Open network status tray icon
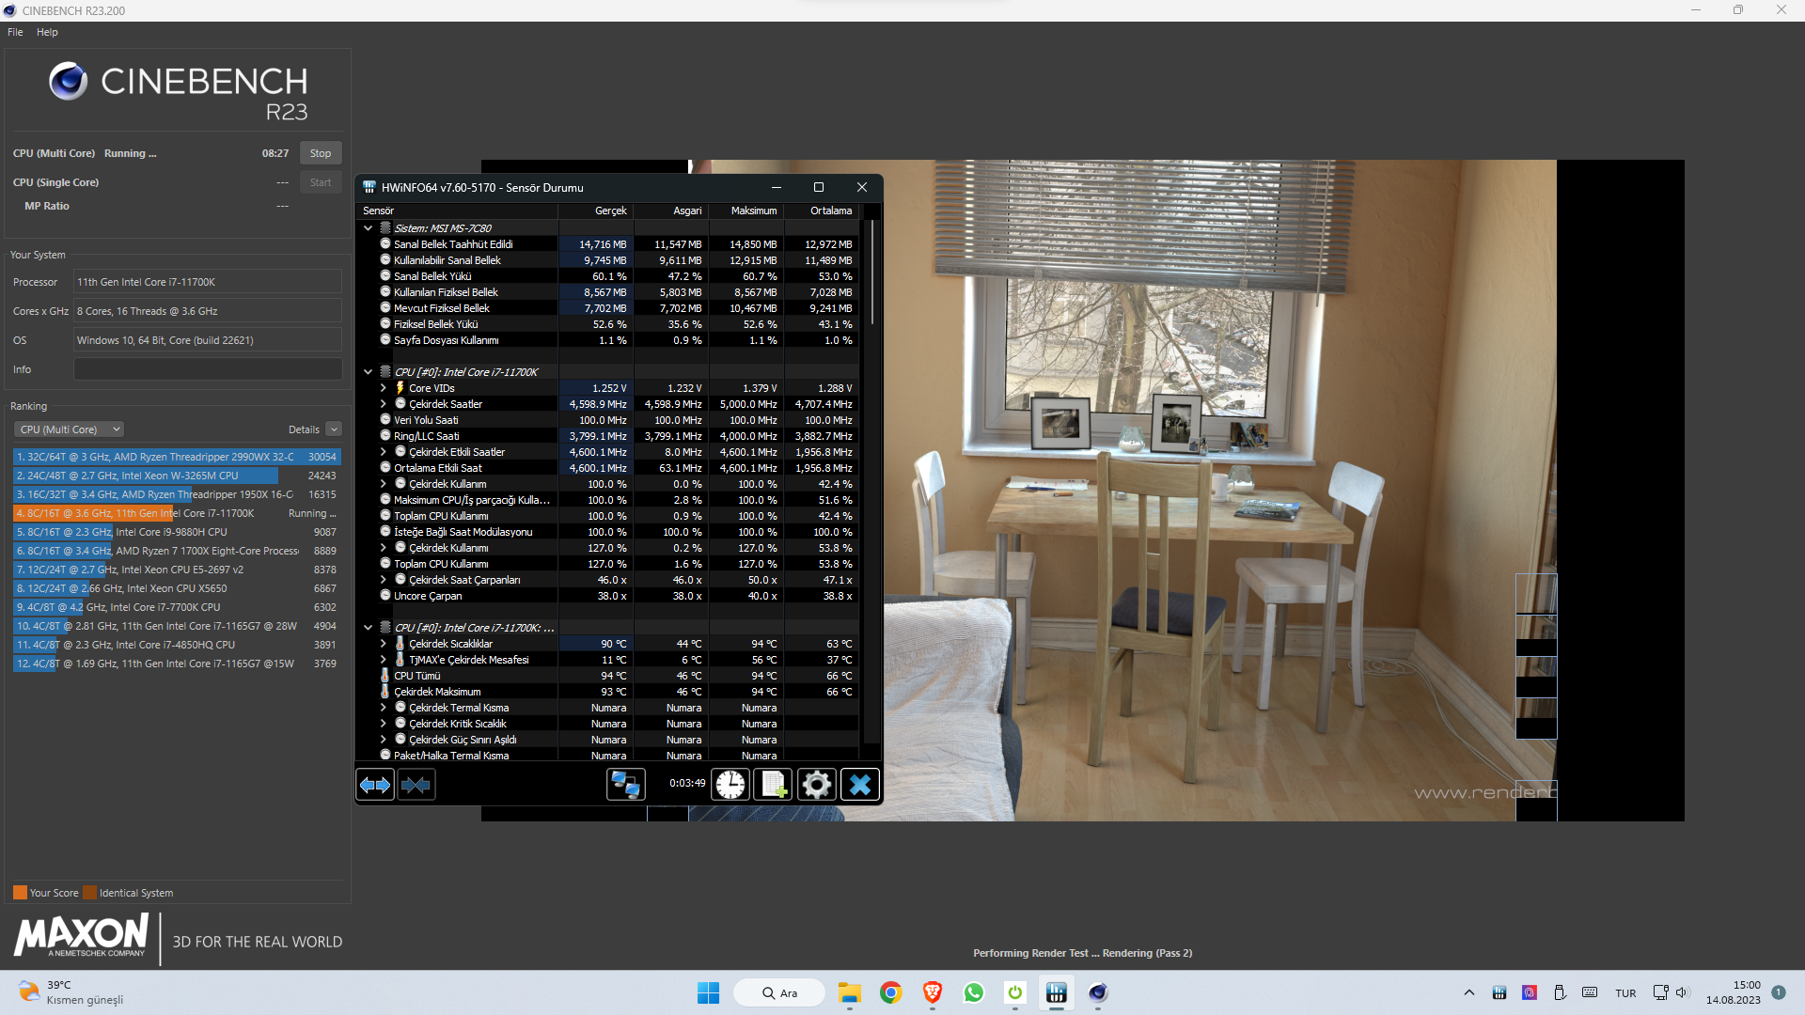This screenshot has width=1805, height=1015. [1661, 993]
